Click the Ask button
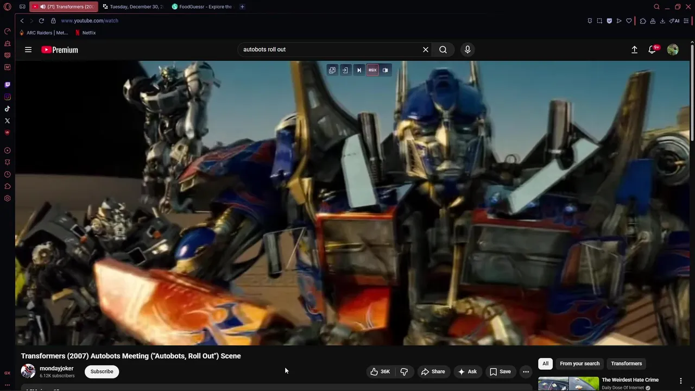Screen dimensions: 695x391 (x=467, y=371)
